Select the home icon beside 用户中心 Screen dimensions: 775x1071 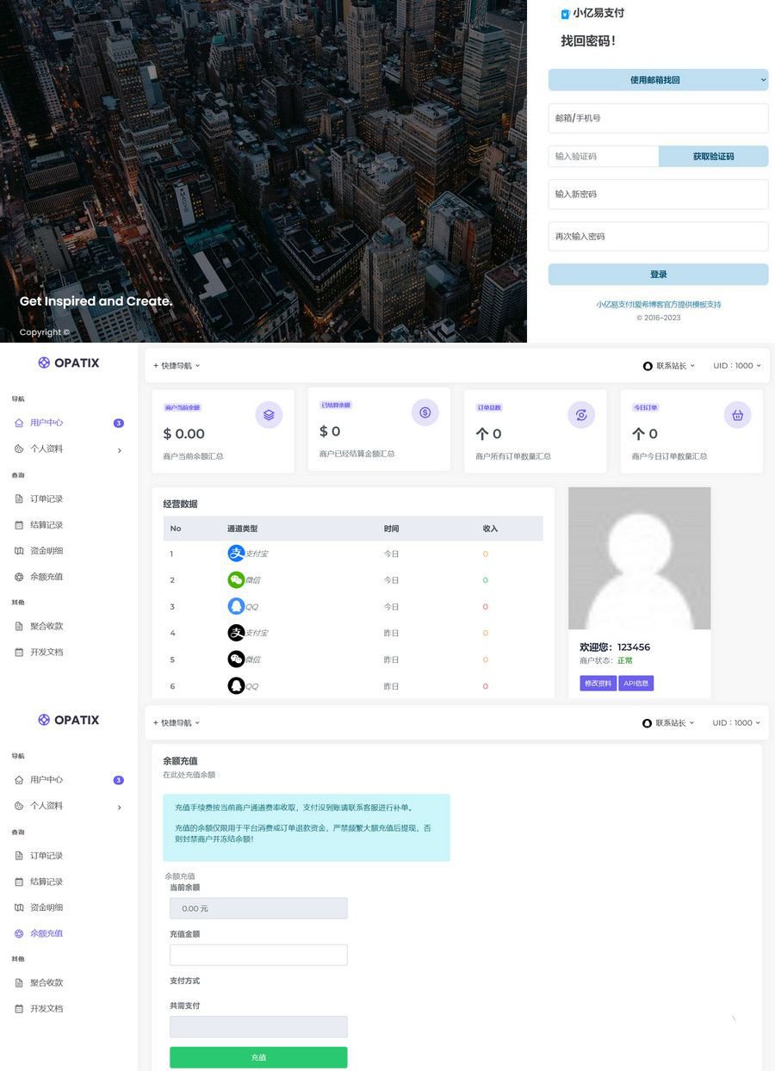pos(19,423)
